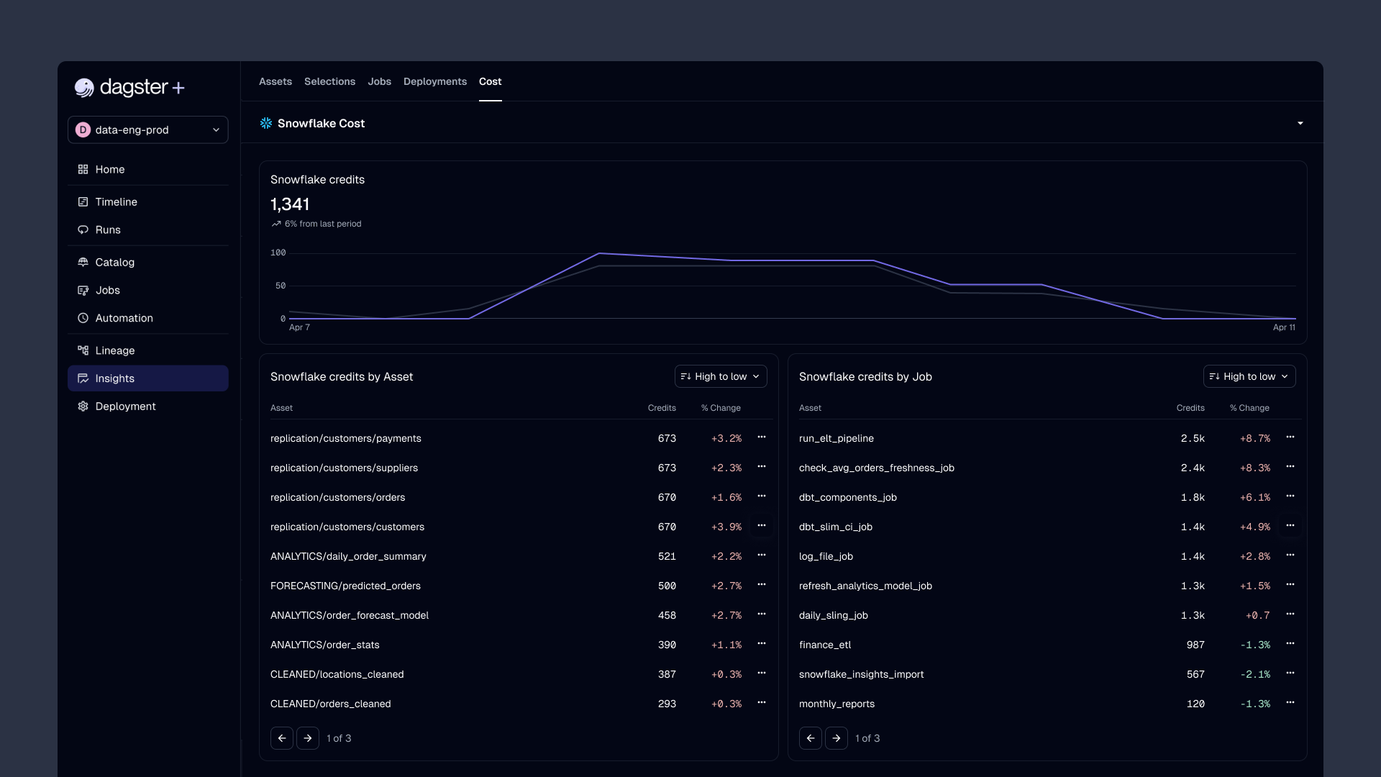This screenshot has width=1381, height=777.
Task: Click the Credits column header in Asset table
Action: pos(662,408)
